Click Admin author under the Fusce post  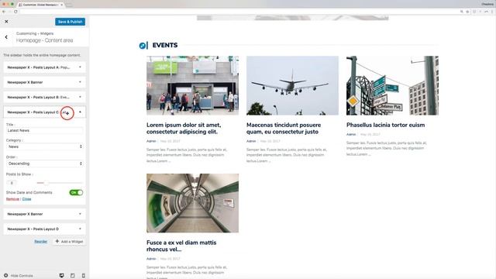pyautogui.click(x=151, y=259)
